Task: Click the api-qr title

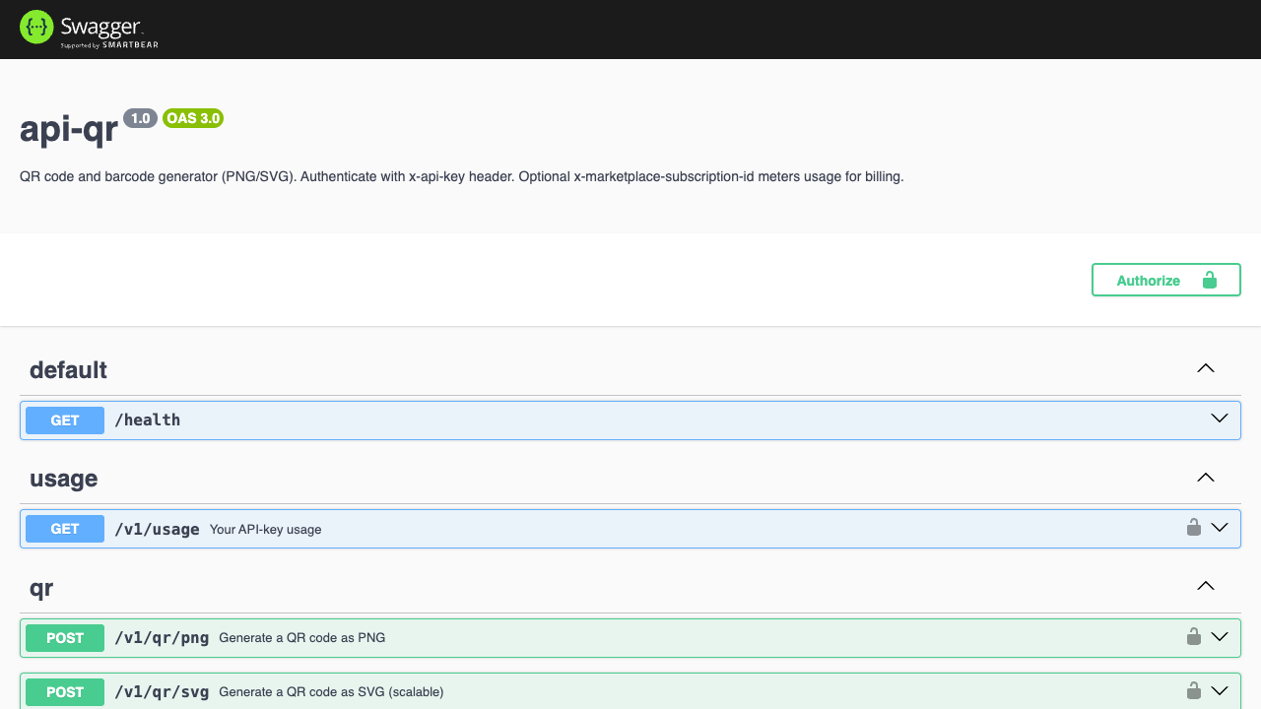Action: click(69, 129)
